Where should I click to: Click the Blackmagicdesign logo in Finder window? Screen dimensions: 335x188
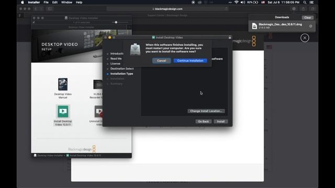click(82, 149)
